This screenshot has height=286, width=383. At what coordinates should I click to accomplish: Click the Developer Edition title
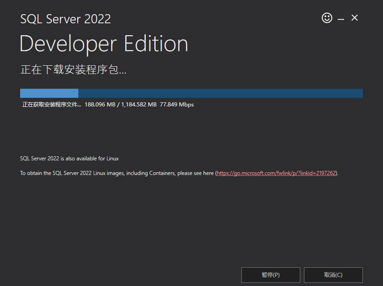[x=104, y=44]
